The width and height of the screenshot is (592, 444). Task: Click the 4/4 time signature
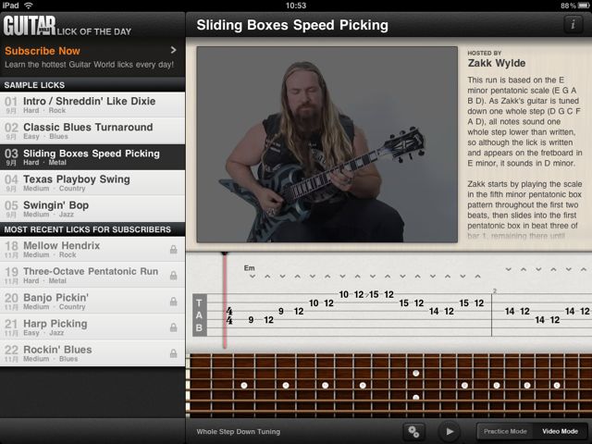pyautogui.click(x=229, y=315)
